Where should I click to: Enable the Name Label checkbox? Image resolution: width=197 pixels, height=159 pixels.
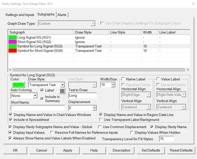click(123, 79)
